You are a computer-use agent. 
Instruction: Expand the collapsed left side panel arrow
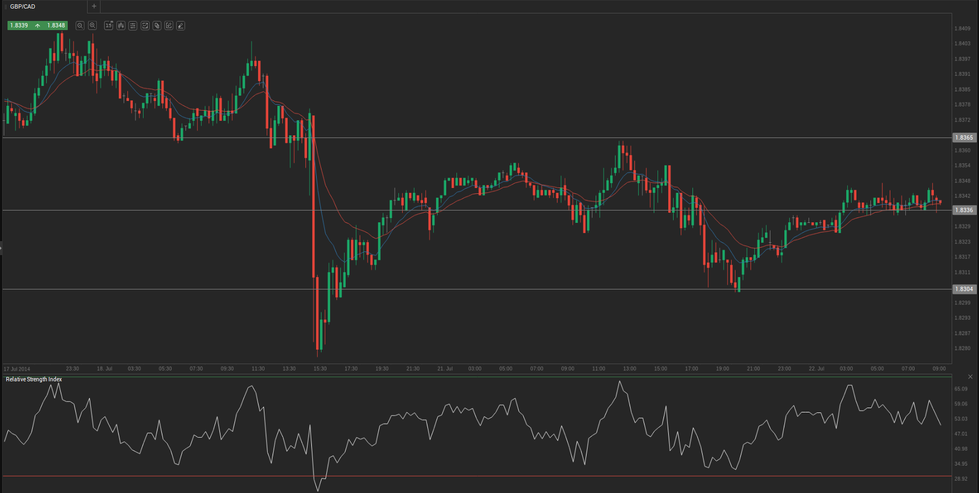pyautogui.click(x=1, y=248)
